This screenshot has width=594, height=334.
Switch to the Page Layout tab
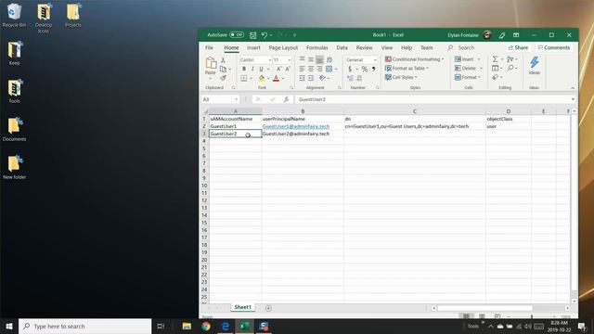tap(283, 47)
